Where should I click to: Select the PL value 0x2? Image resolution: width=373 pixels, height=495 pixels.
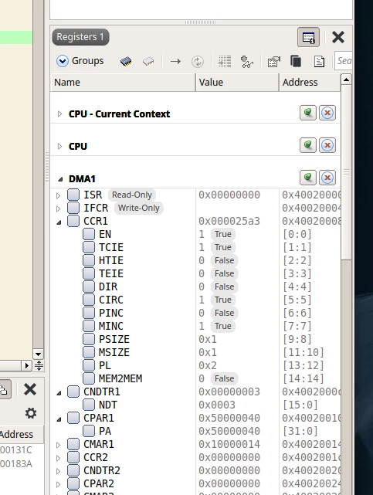point(208,365)
